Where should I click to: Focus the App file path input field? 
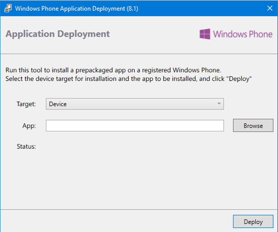[135, 126]
